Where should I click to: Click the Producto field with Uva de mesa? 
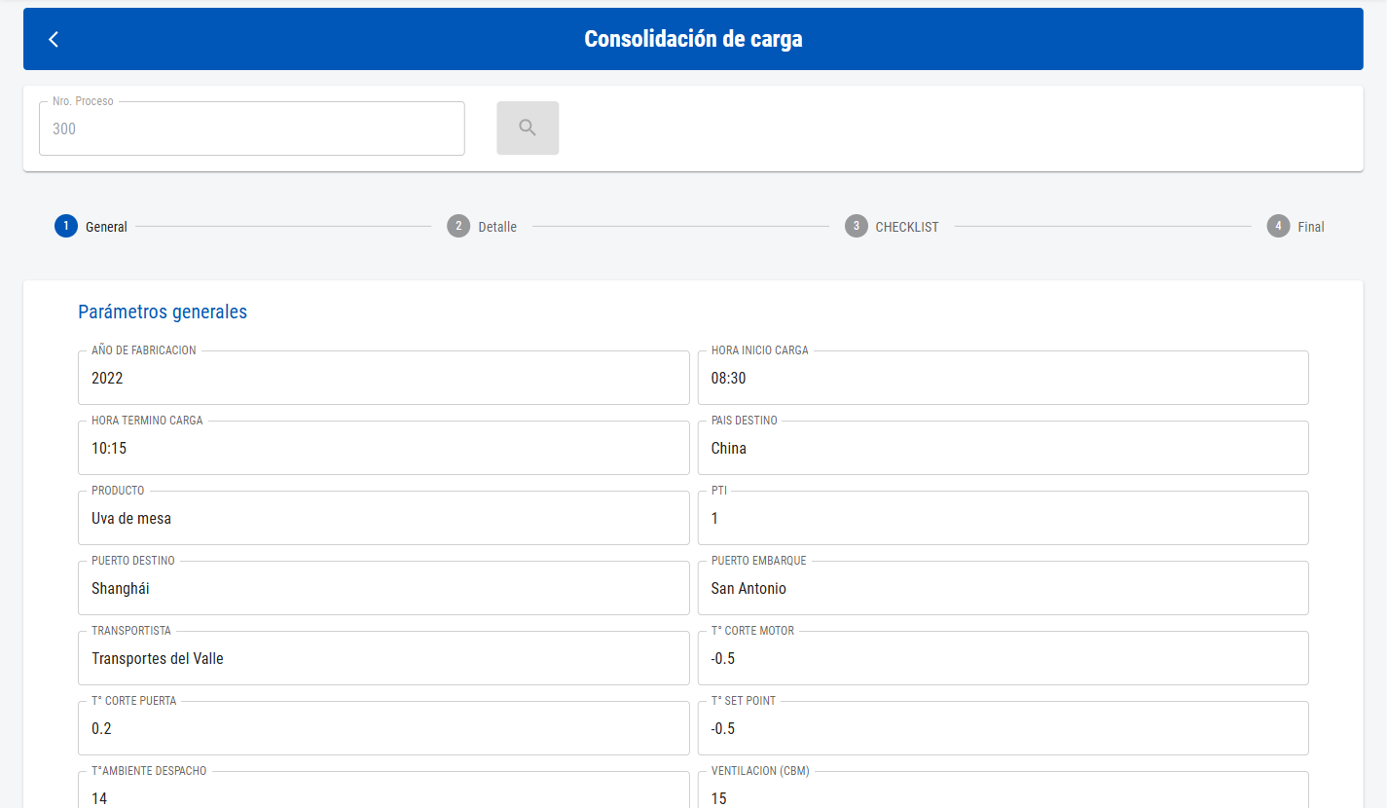(383, 518)
